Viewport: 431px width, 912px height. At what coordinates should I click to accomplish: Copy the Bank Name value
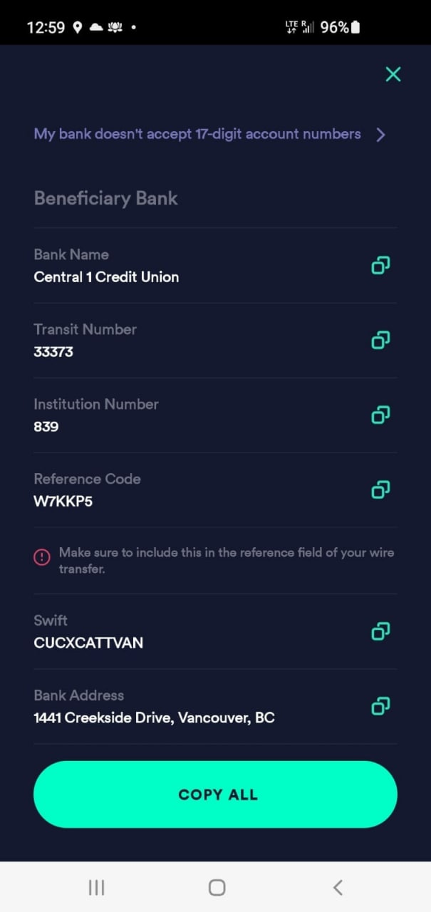pyautogui.click(x=380, y=266)
